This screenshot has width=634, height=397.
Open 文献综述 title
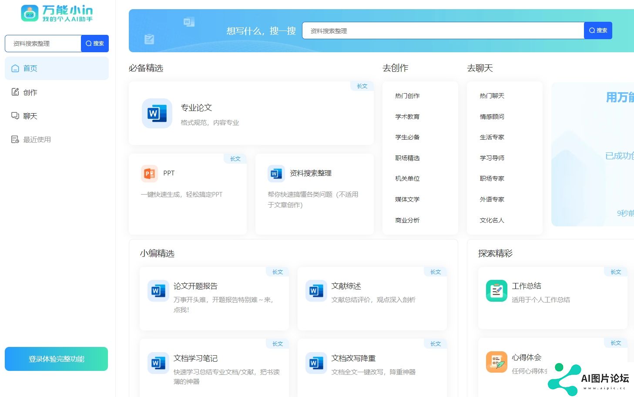tap(346, 286)
